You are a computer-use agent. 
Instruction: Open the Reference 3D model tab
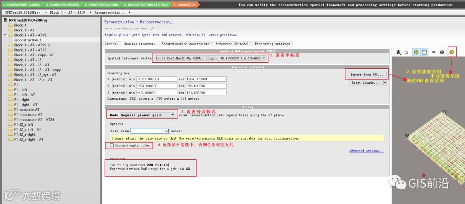(232, 44)
